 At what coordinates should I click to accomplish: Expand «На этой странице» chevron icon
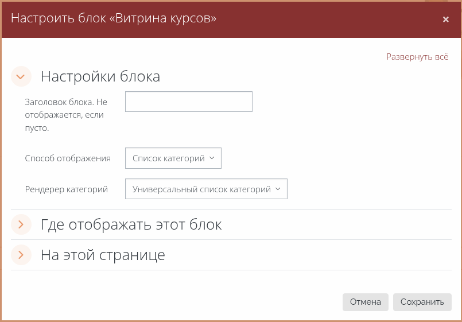pos(21,255)
